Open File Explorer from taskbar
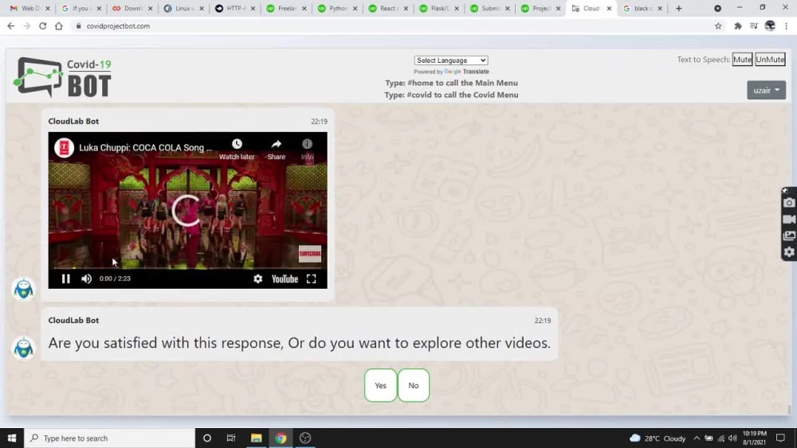The height and width of the screenshot is (448, 797). (256, 438)
